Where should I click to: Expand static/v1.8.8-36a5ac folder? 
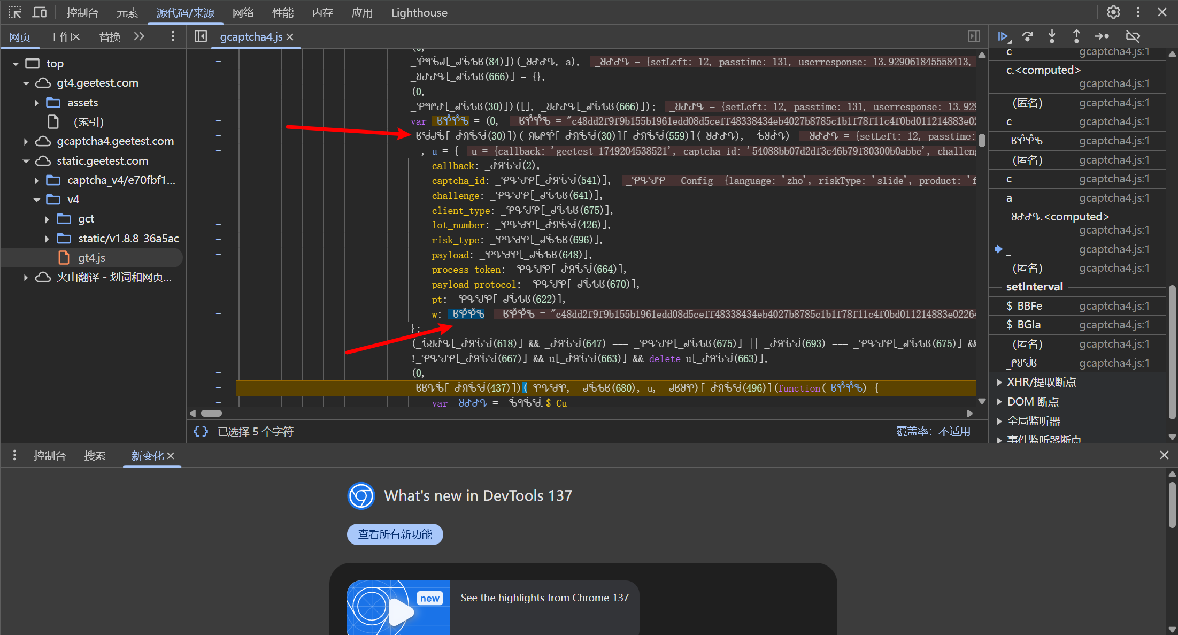tap(47, 239)
